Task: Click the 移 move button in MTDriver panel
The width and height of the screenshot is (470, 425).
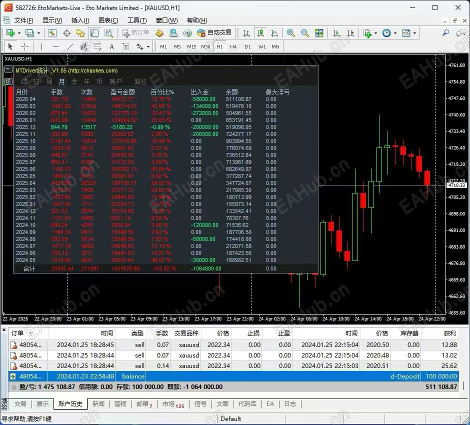Action: [8, 81]
